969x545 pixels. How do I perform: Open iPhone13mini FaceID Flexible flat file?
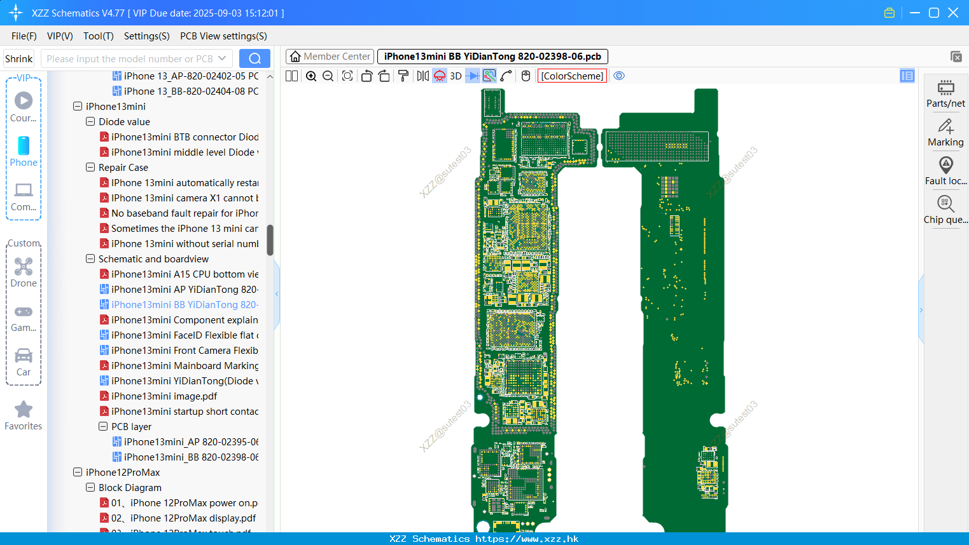click(x=179, y=335)
